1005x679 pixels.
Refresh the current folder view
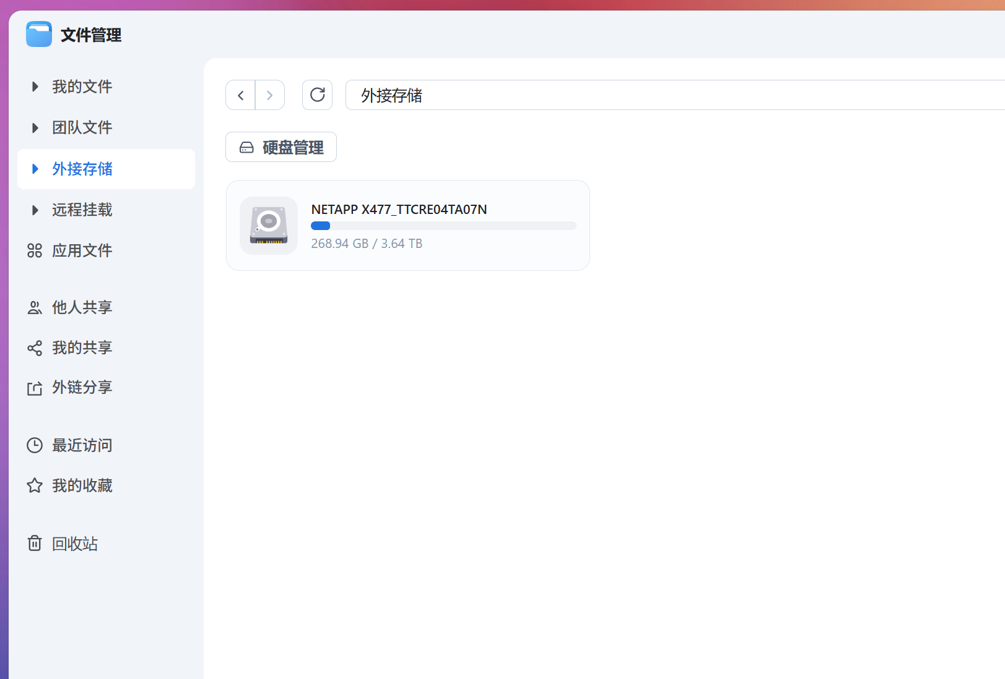coord(317,95)
